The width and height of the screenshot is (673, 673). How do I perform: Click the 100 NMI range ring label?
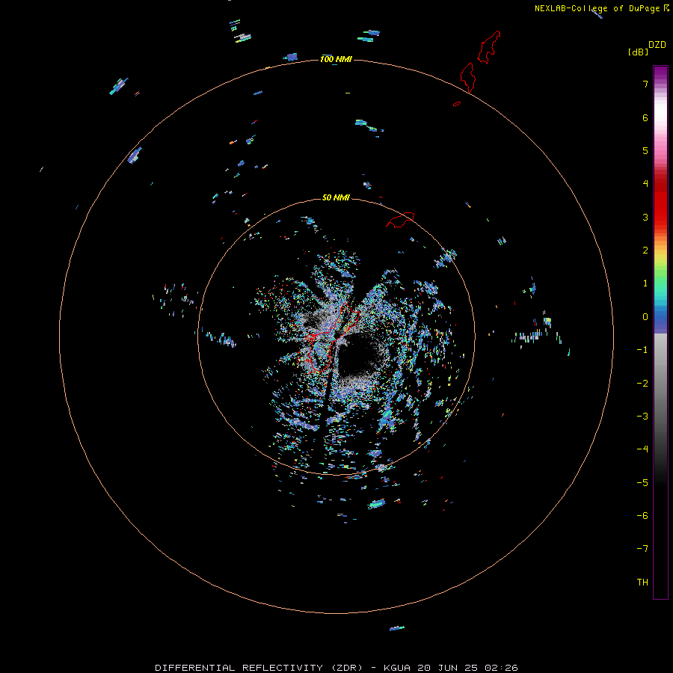336,59
